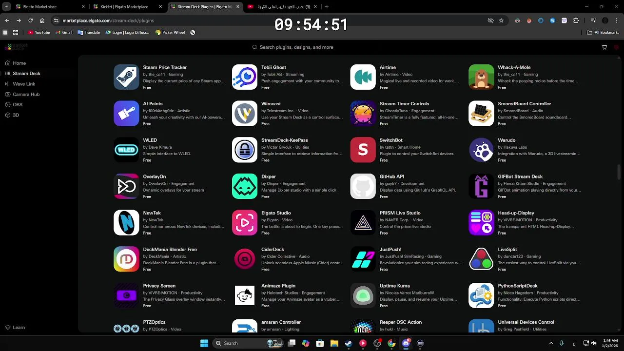Open the Steam Price Tracker plugin icon
624x351 pixels.
click(126, 77)
